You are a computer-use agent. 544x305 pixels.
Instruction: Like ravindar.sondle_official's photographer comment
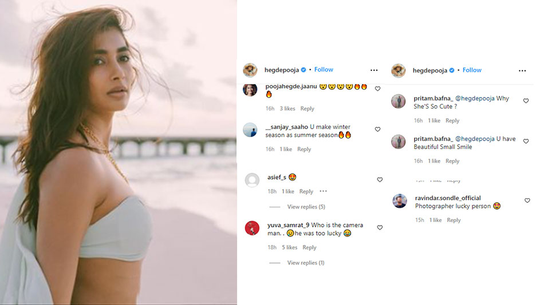point(527,200)
